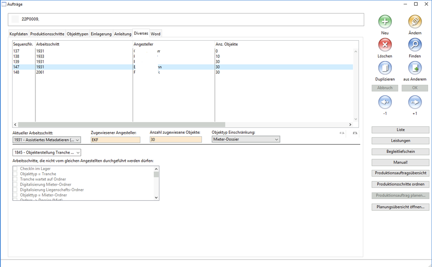Enable Digitalisierung Liegenschafts-Ordner checkbox
This screenshot has height=267, width=432.
(16, 190)
